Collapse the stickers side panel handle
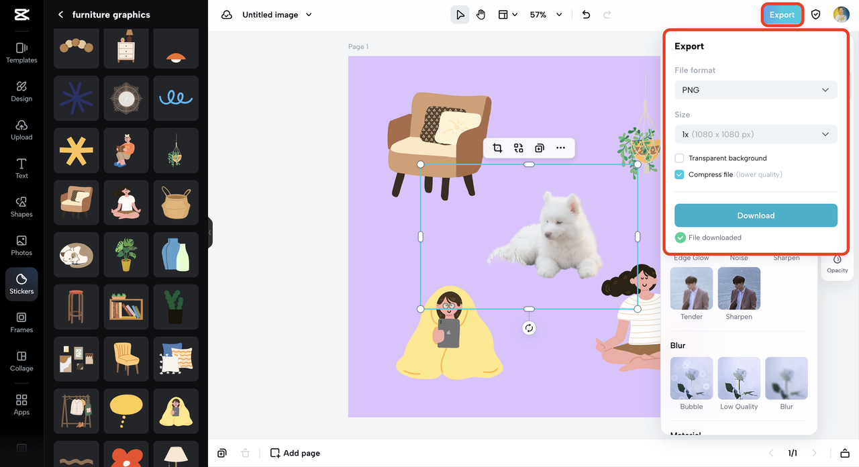This screenshot has height=467, width=859. point(209,233)
